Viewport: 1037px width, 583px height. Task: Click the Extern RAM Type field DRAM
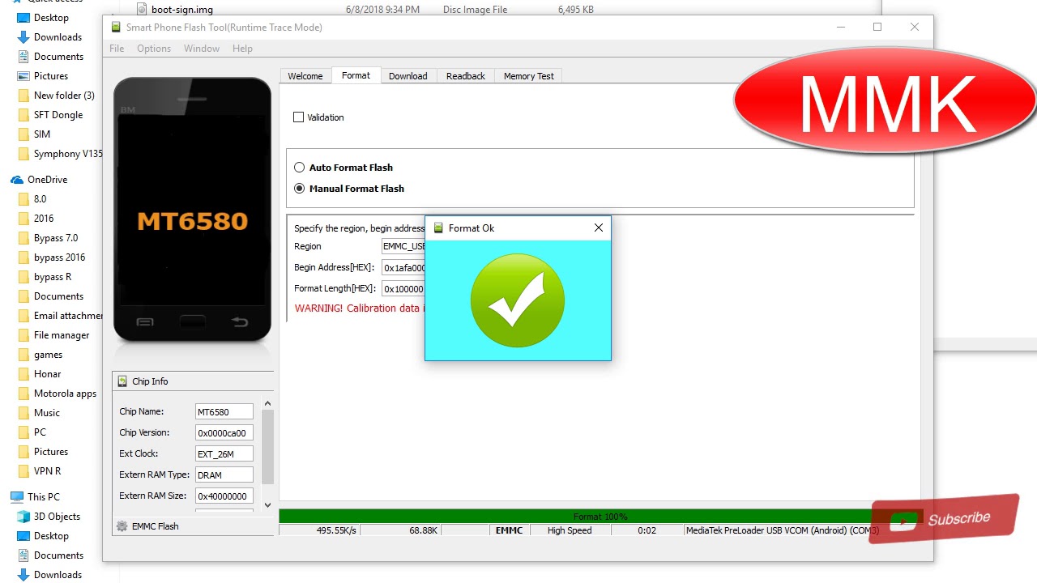(x=224, y=474)
